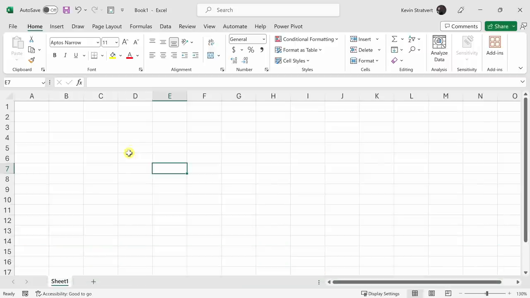Expand the formula bar

(523, 82)
